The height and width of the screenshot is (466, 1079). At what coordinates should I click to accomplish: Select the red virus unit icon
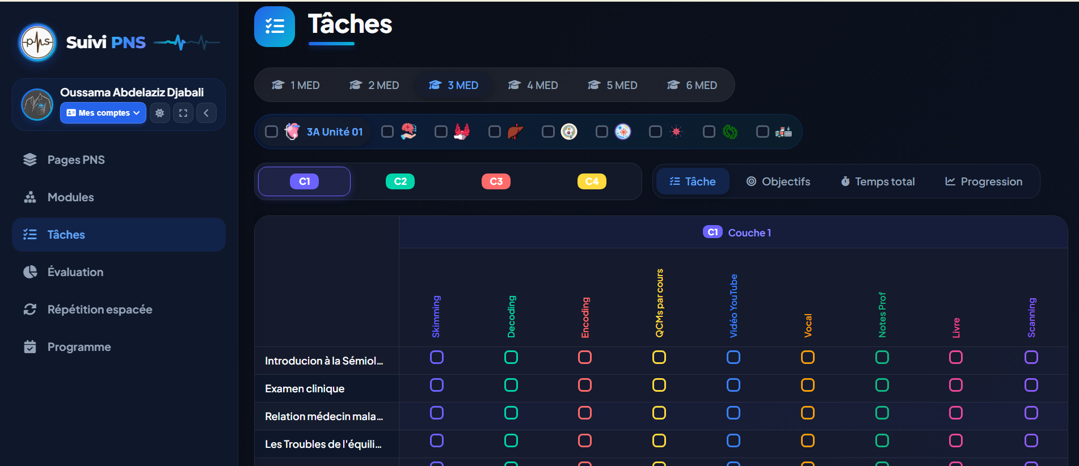(x=676, y=132)
